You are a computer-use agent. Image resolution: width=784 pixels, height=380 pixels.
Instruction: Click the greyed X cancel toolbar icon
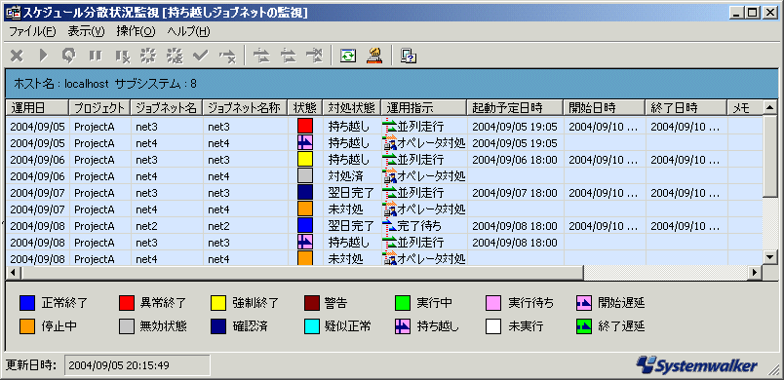coord(17,56)
